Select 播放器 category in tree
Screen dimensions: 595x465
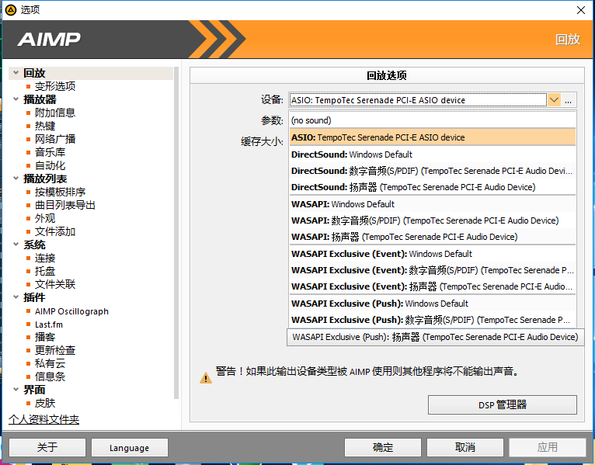coord(40,99)
